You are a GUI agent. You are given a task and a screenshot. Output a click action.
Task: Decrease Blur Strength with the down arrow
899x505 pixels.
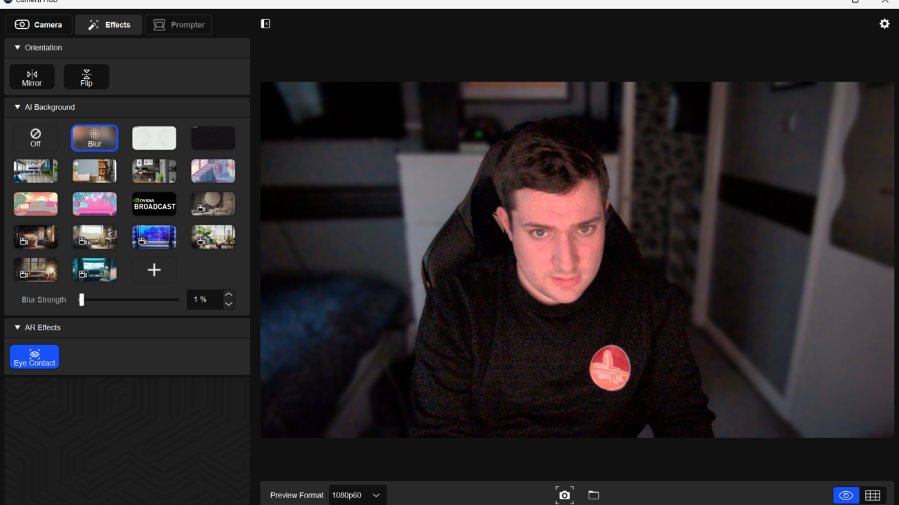point(229,305)
